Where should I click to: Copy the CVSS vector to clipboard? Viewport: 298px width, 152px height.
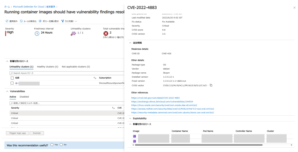pos(211,85)
